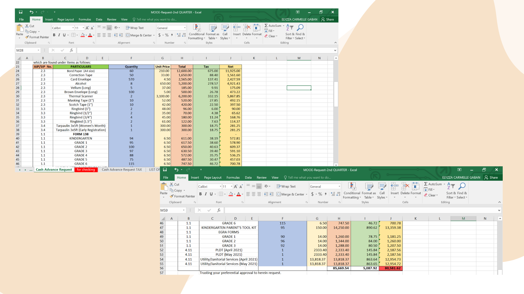Expand the General number format dropdown in upper window
The width and height of the screenshot is (524, 294).
point(185,28)
